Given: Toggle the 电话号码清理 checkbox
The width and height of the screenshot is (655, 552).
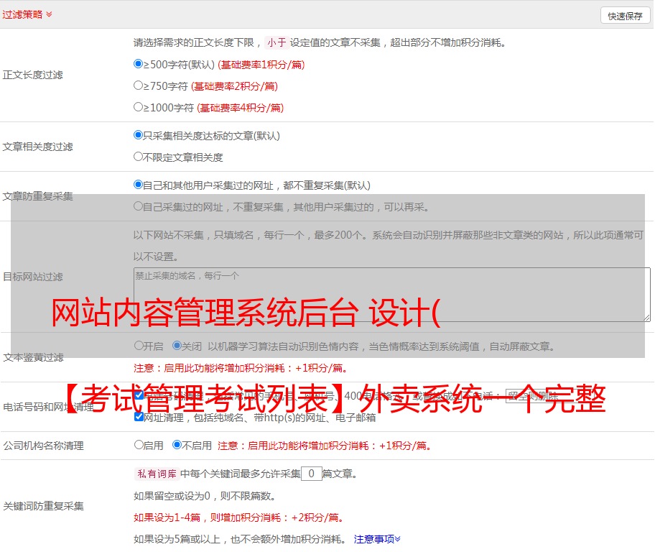Looking at the screenshot, I should (x=139, y=395).
